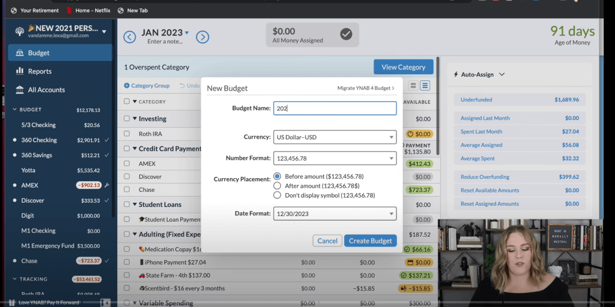The height and width of the screenshot is (307, 615).
Task: Click the Undo button
Action: [x=190, y=85]
